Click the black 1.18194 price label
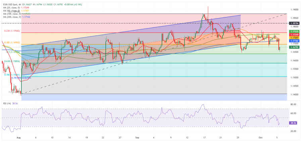 [294, 23]
